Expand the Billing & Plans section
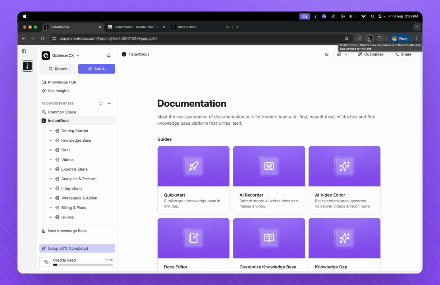Screen dimensions: 440x285 (51, 208)
